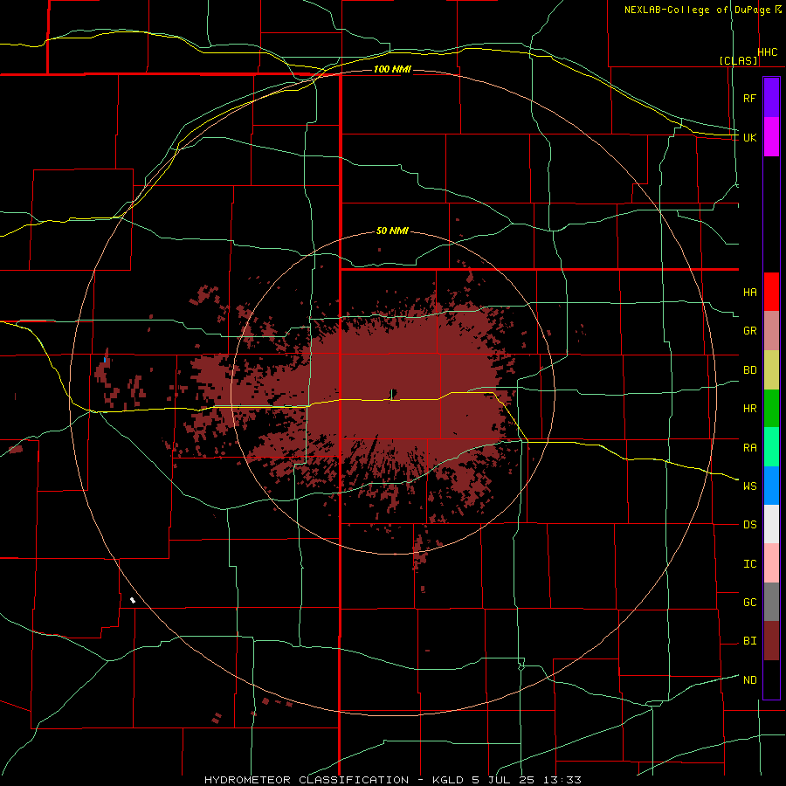Click the WS legend label

point(749,486)
